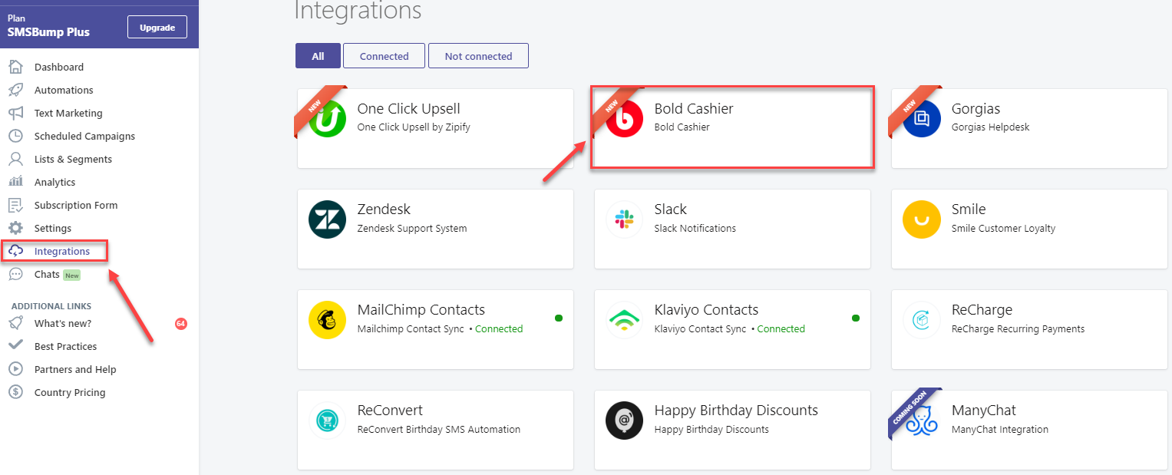Open the One Click Upsell card title
1172x475 pixels.
pyautogui.click(x=408, y=108)
